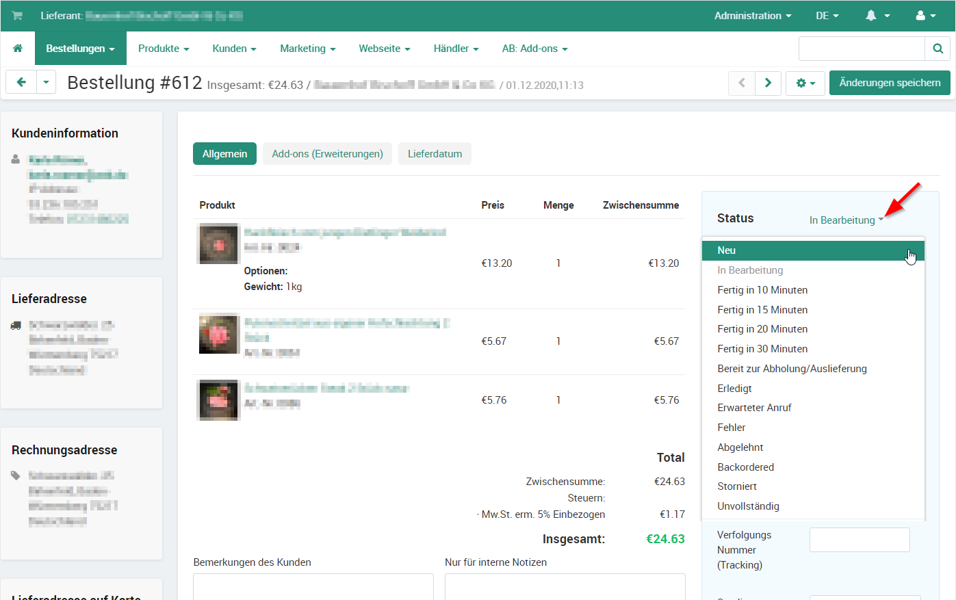Click the delivery truck icon
Viewport: 956px width, 600px height.
pos(16,325)
